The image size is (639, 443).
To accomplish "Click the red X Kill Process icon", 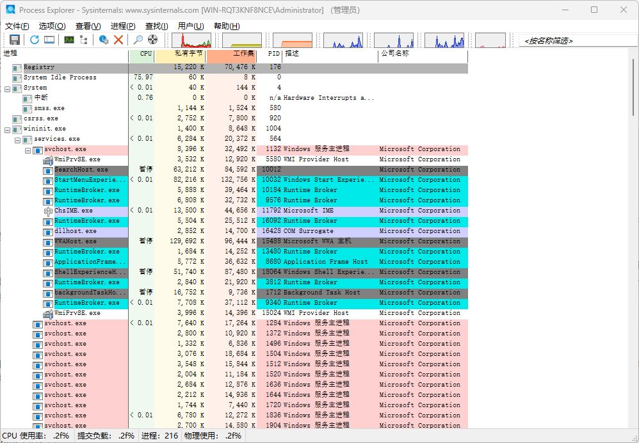I will tap(118, 40).
